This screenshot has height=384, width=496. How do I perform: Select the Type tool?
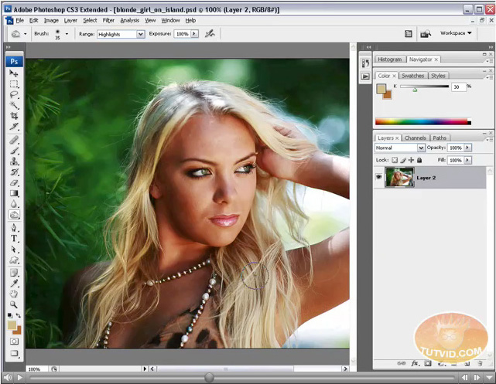(14, 239)
